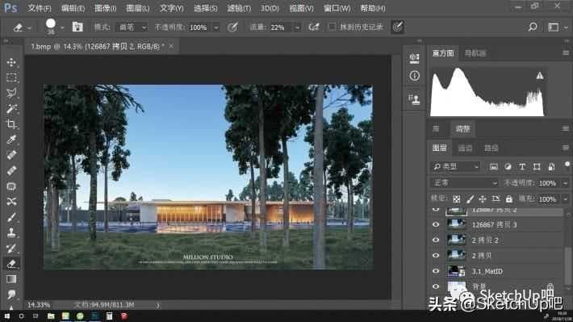Screen dimensions: 573x322
Task: Toggle pressure for opacity icon
Action: point(232,27)
